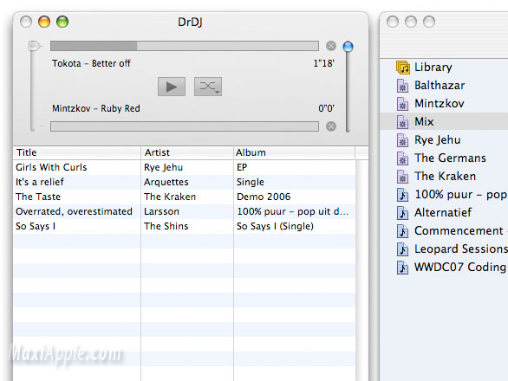Select the 100% puur – pop playlist label
Viewport: 508px width, 381px height.
[x=461, y=195]
